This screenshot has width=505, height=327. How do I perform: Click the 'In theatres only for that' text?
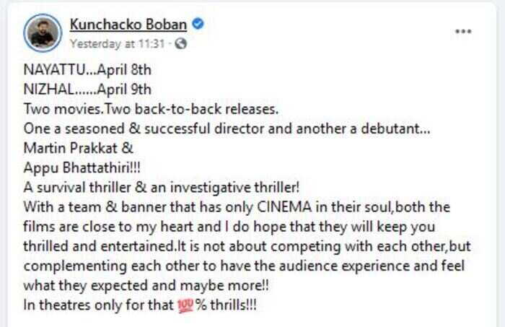(x=98, y=305)
